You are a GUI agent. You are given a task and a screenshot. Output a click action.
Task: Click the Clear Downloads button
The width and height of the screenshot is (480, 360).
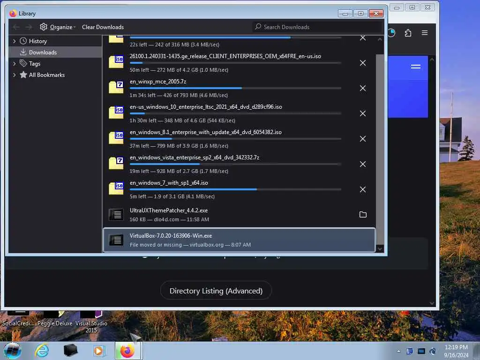coord(103,27)
